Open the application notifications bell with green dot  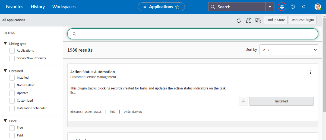pyautogui.click(x=248, y=20)
